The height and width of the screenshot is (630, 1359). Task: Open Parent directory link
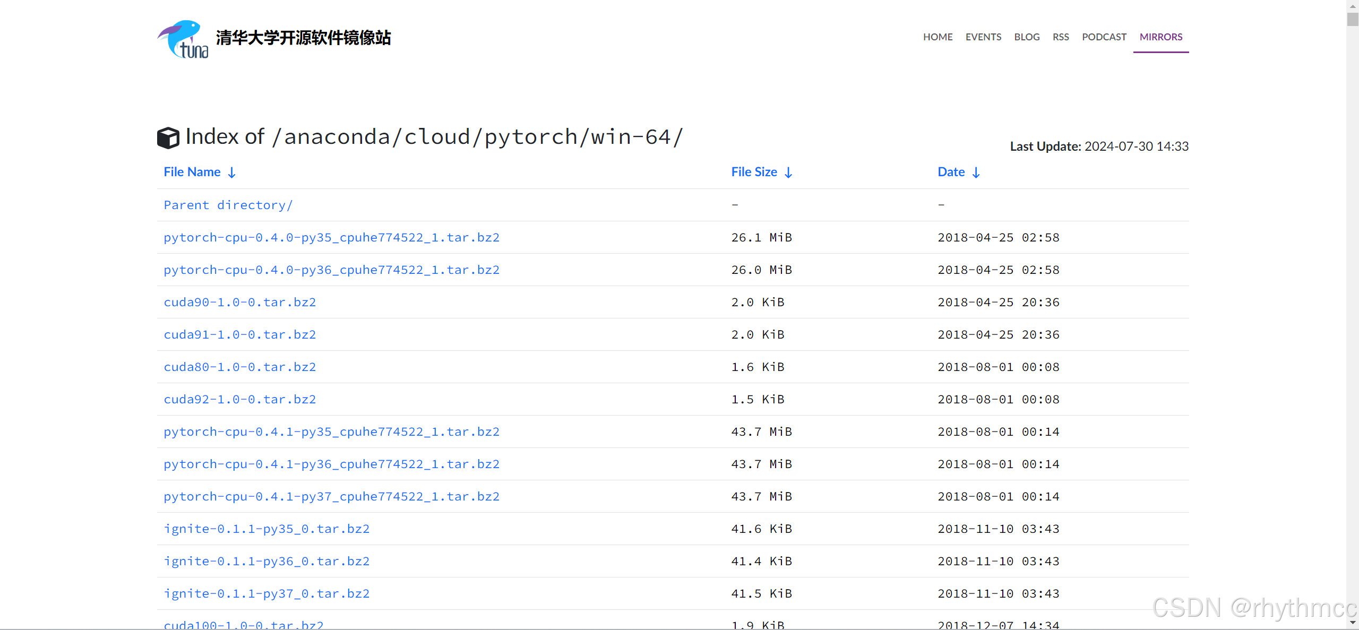[228, 205]
